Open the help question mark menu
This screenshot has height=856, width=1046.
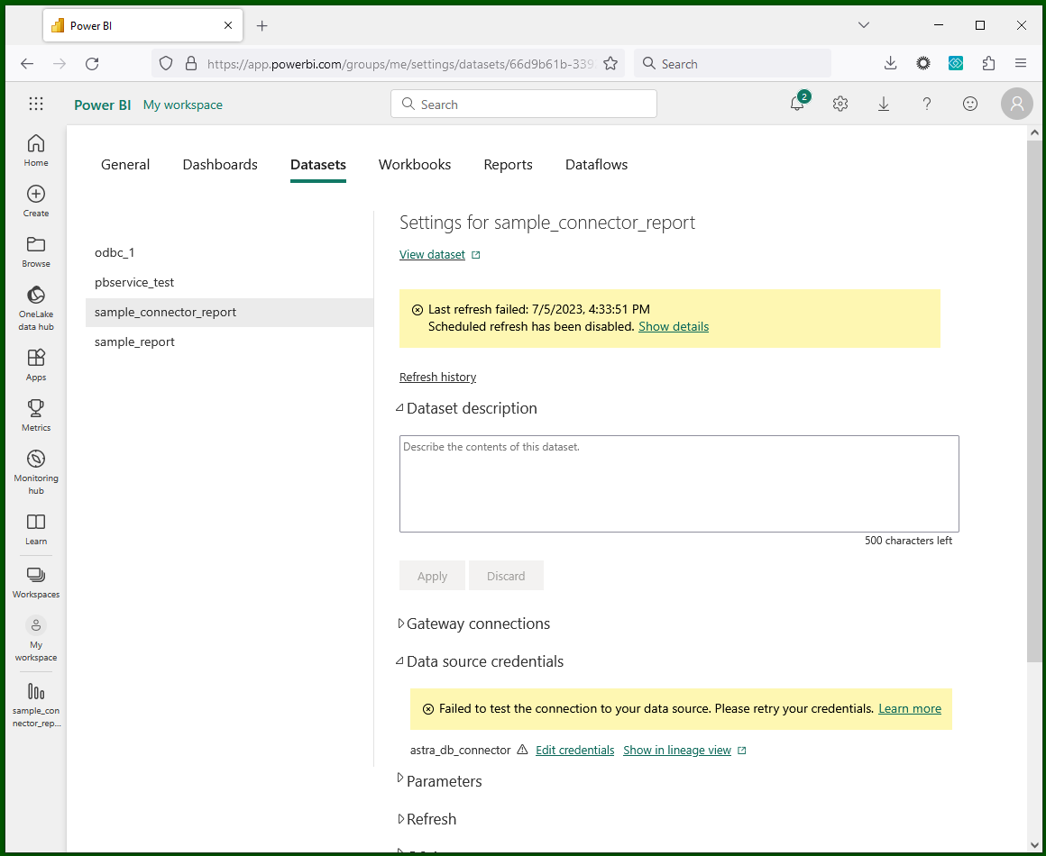tap(927, 104)
